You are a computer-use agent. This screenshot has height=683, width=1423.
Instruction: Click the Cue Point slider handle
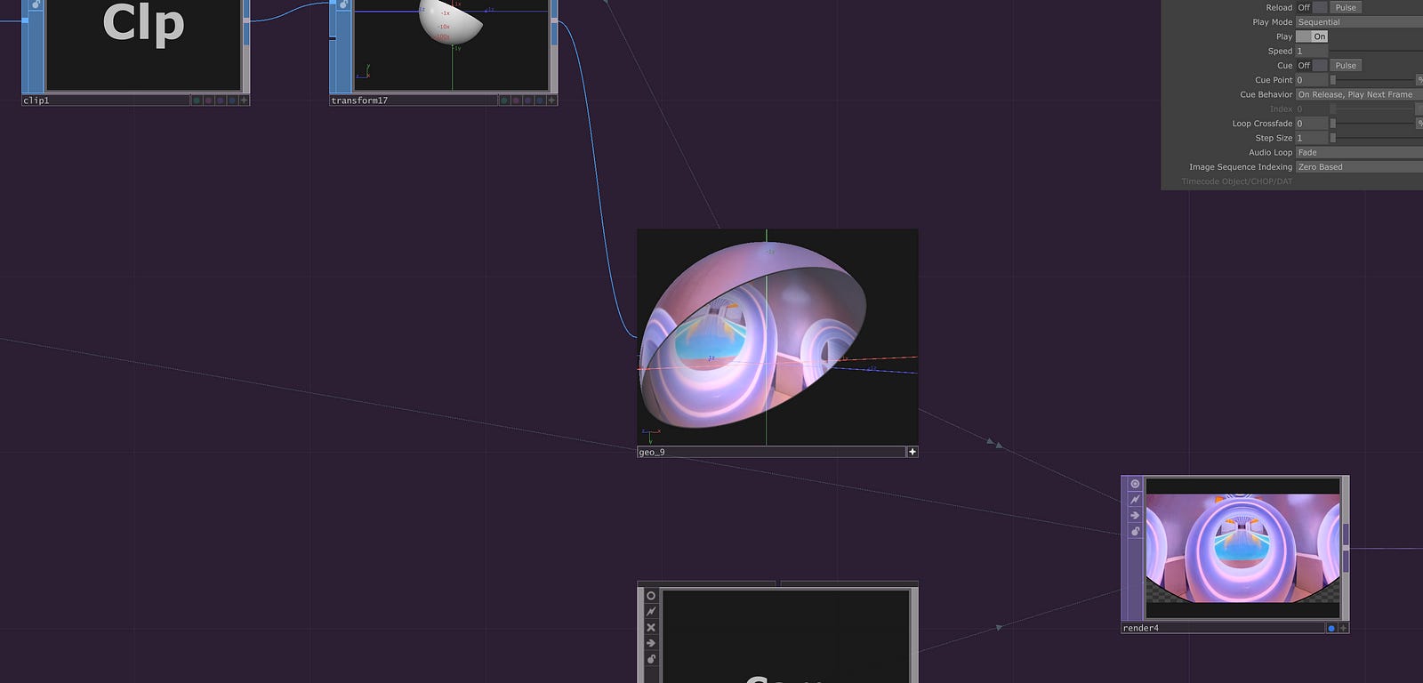(1332, 80)
